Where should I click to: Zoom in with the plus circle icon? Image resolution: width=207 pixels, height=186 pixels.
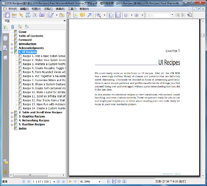point(137,15)
